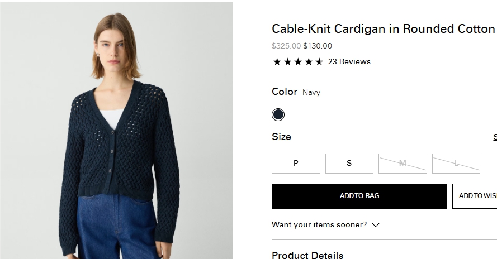Choose size S
Screen dimensions: 497x259
(349, 164)
